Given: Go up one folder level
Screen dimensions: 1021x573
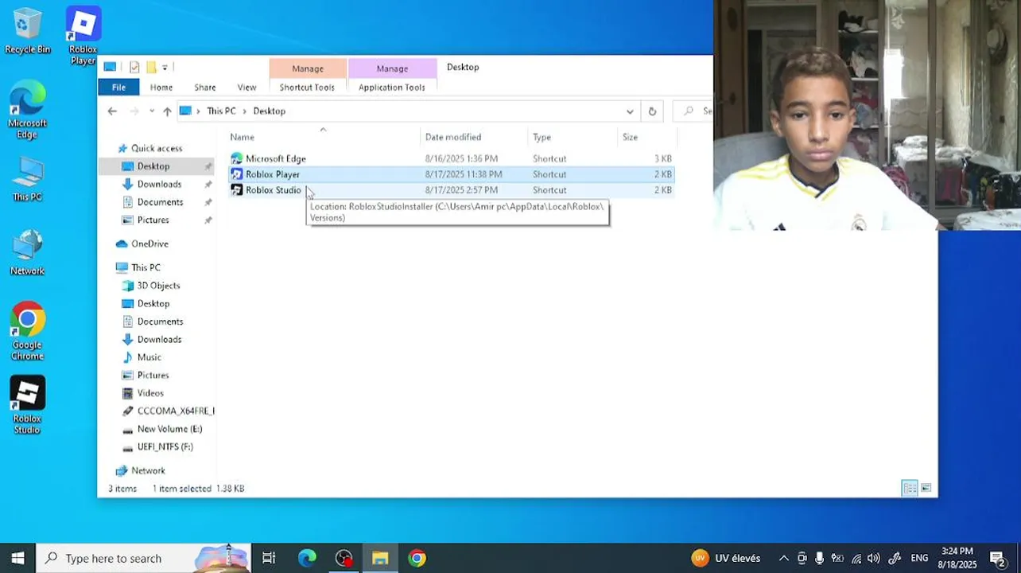Looking at the screenshot, I should 167,111.
